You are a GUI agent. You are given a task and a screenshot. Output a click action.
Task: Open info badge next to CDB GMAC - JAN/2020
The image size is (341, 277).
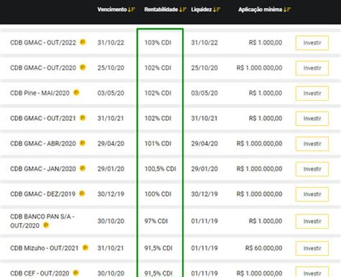coord(83,168)
